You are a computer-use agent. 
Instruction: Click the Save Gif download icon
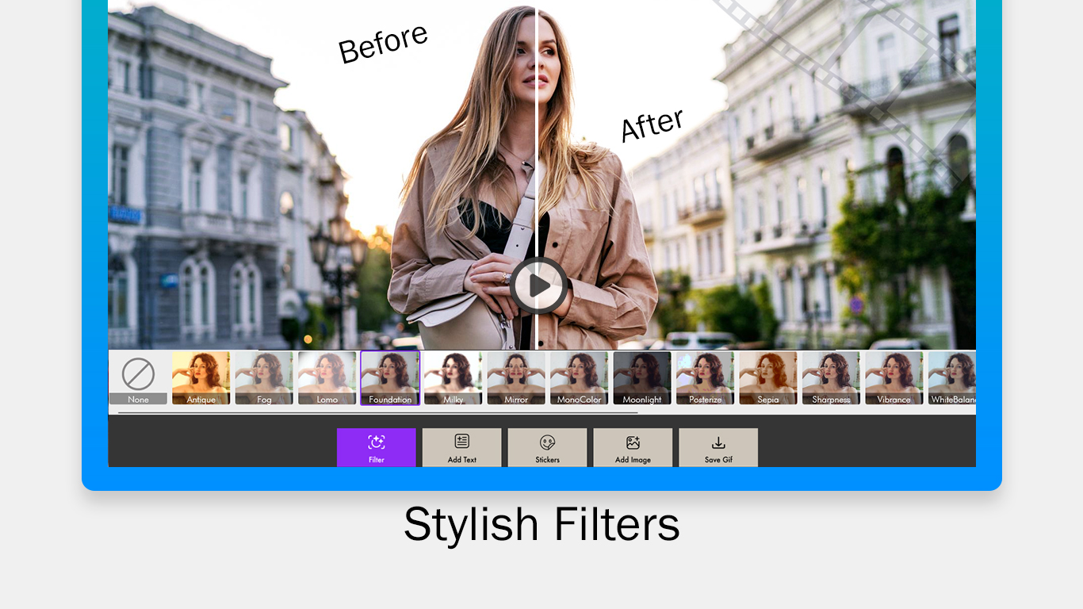718,442
